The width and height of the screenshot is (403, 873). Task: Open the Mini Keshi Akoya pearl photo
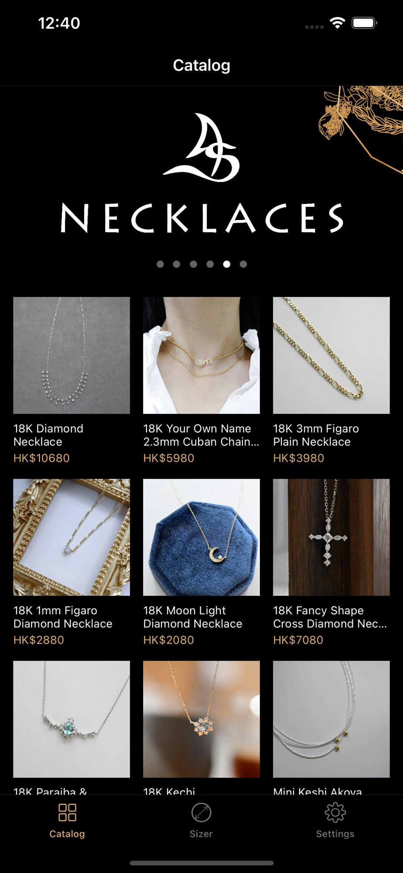click(331, 719)
